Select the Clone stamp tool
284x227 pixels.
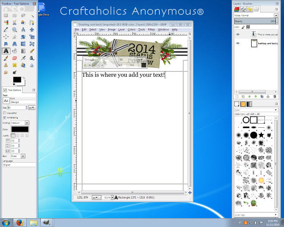pos(6,65)
